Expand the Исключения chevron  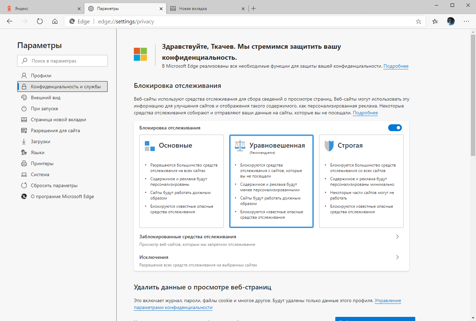coord(397,257)
